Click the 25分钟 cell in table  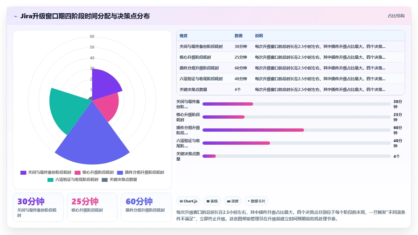[x=241, y=57]
